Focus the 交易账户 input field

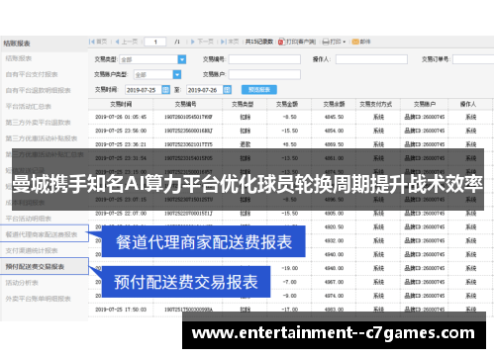[264, 74]
